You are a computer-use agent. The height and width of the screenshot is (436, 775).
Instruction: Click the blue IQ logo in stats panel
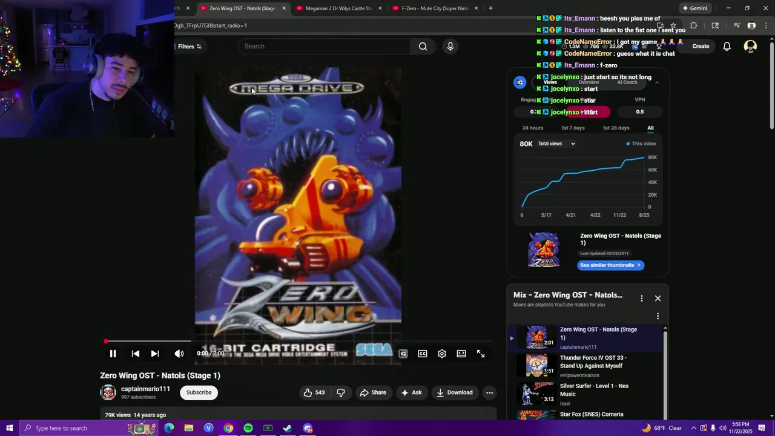(x=519, y=82)
